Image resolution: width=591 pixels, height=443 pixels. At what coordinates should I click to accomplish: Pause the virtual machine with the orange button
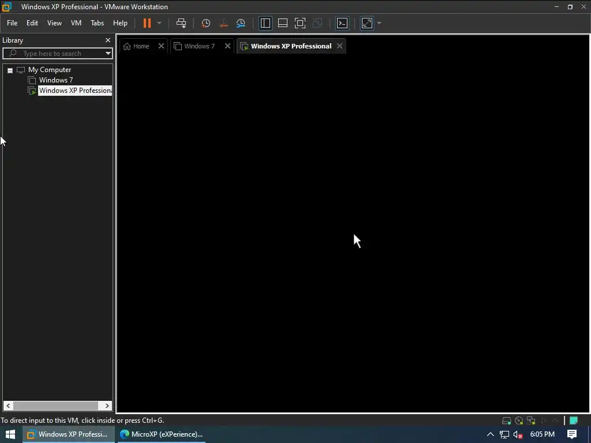coord(147,23)
